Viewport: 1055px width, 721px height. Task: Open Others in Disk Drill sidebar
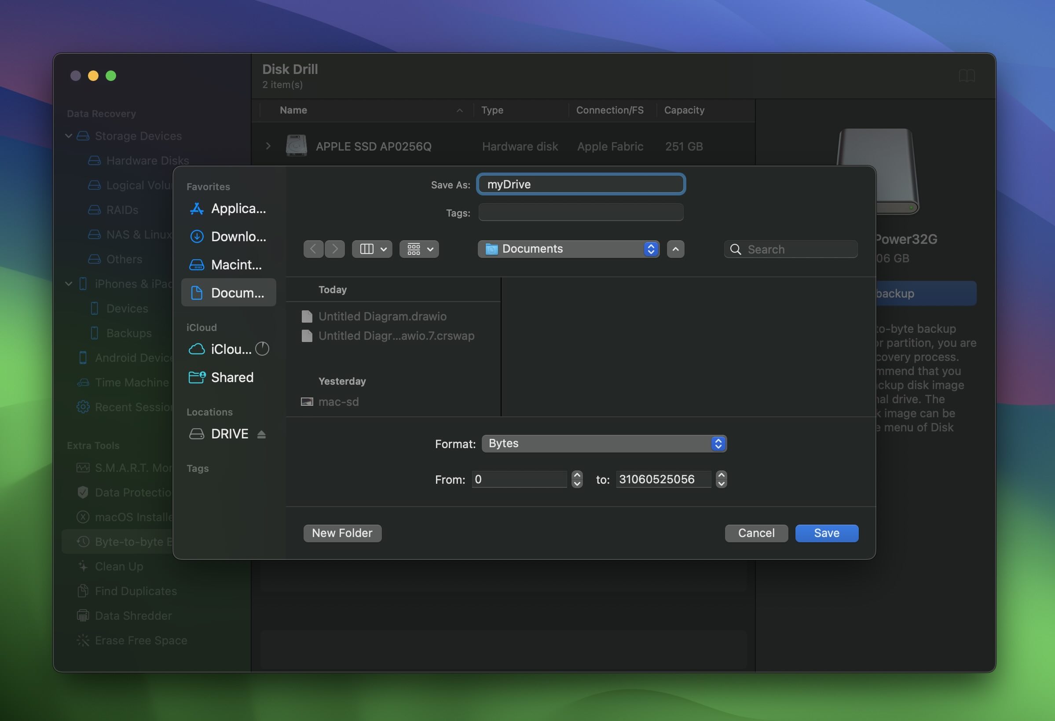click(x=115, y=259)
